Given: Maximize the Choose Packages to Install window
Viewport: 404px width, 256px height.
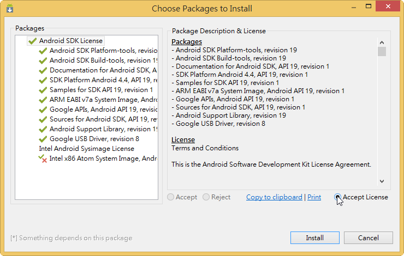Looking at the screenshot, I should pyautogui.click(x=369, y=7).
